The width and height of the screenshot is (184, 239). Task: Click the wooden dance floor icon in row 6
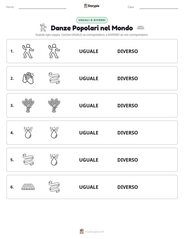28,187
